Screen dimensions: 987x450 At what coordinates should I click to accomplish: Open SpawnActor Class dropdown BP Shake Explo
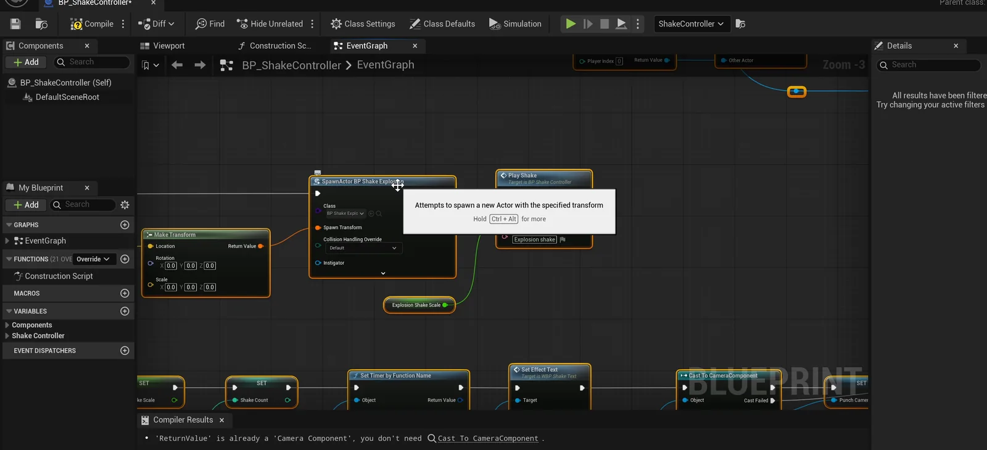coord(345,214)
